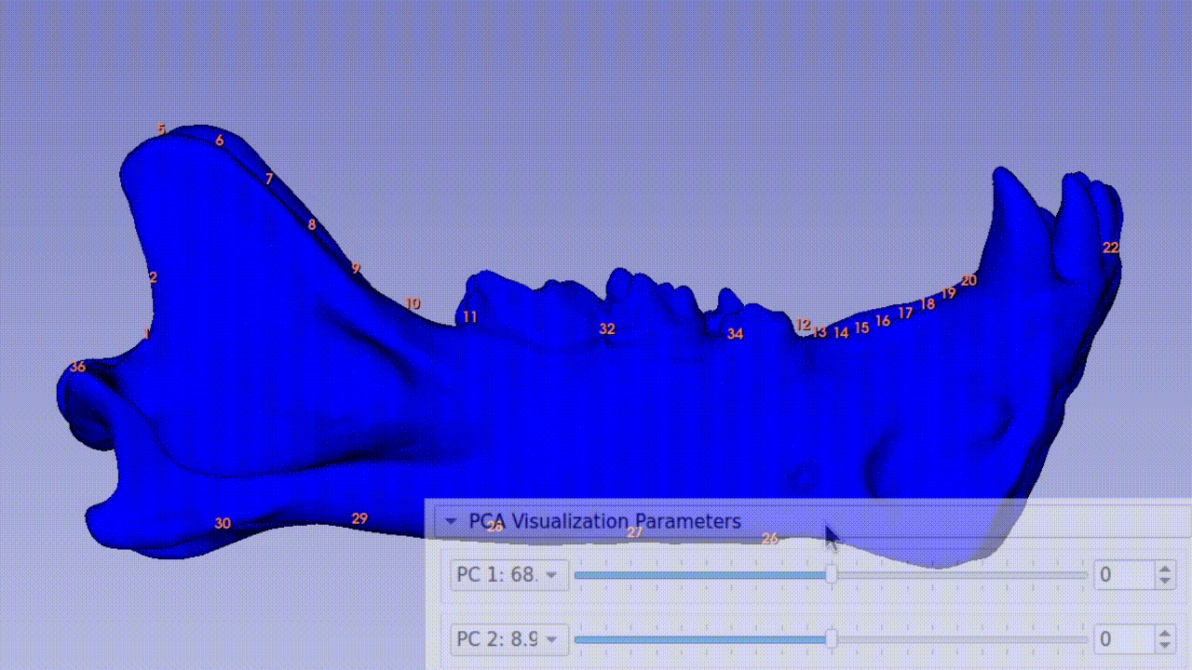Select landmark 22 on the incisor
Image resolution: width=1192 pixels, height=670 pixels.
[1110, 248]
